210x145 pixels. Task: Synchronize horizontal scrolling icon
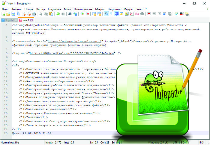point(99,14)
